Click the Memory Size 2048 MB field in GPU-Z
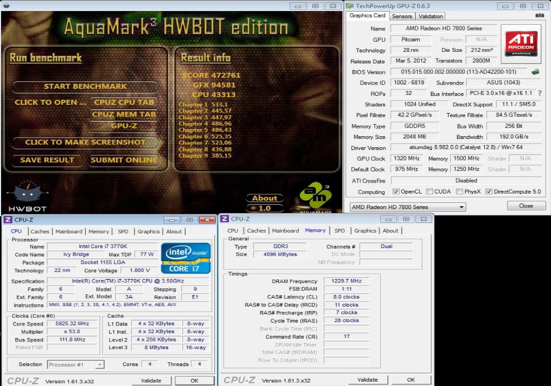Image resolution: width=551 pixels, height=386 pixels. (415, 137)
